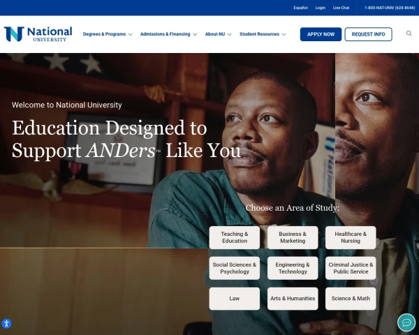This screenshot has height=335, width=419.
Task: Open the Login link
Action: click(320, 8)
